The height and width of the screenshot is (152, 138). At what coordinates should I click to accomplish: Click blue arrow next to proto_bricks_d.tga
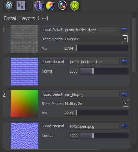124,29
